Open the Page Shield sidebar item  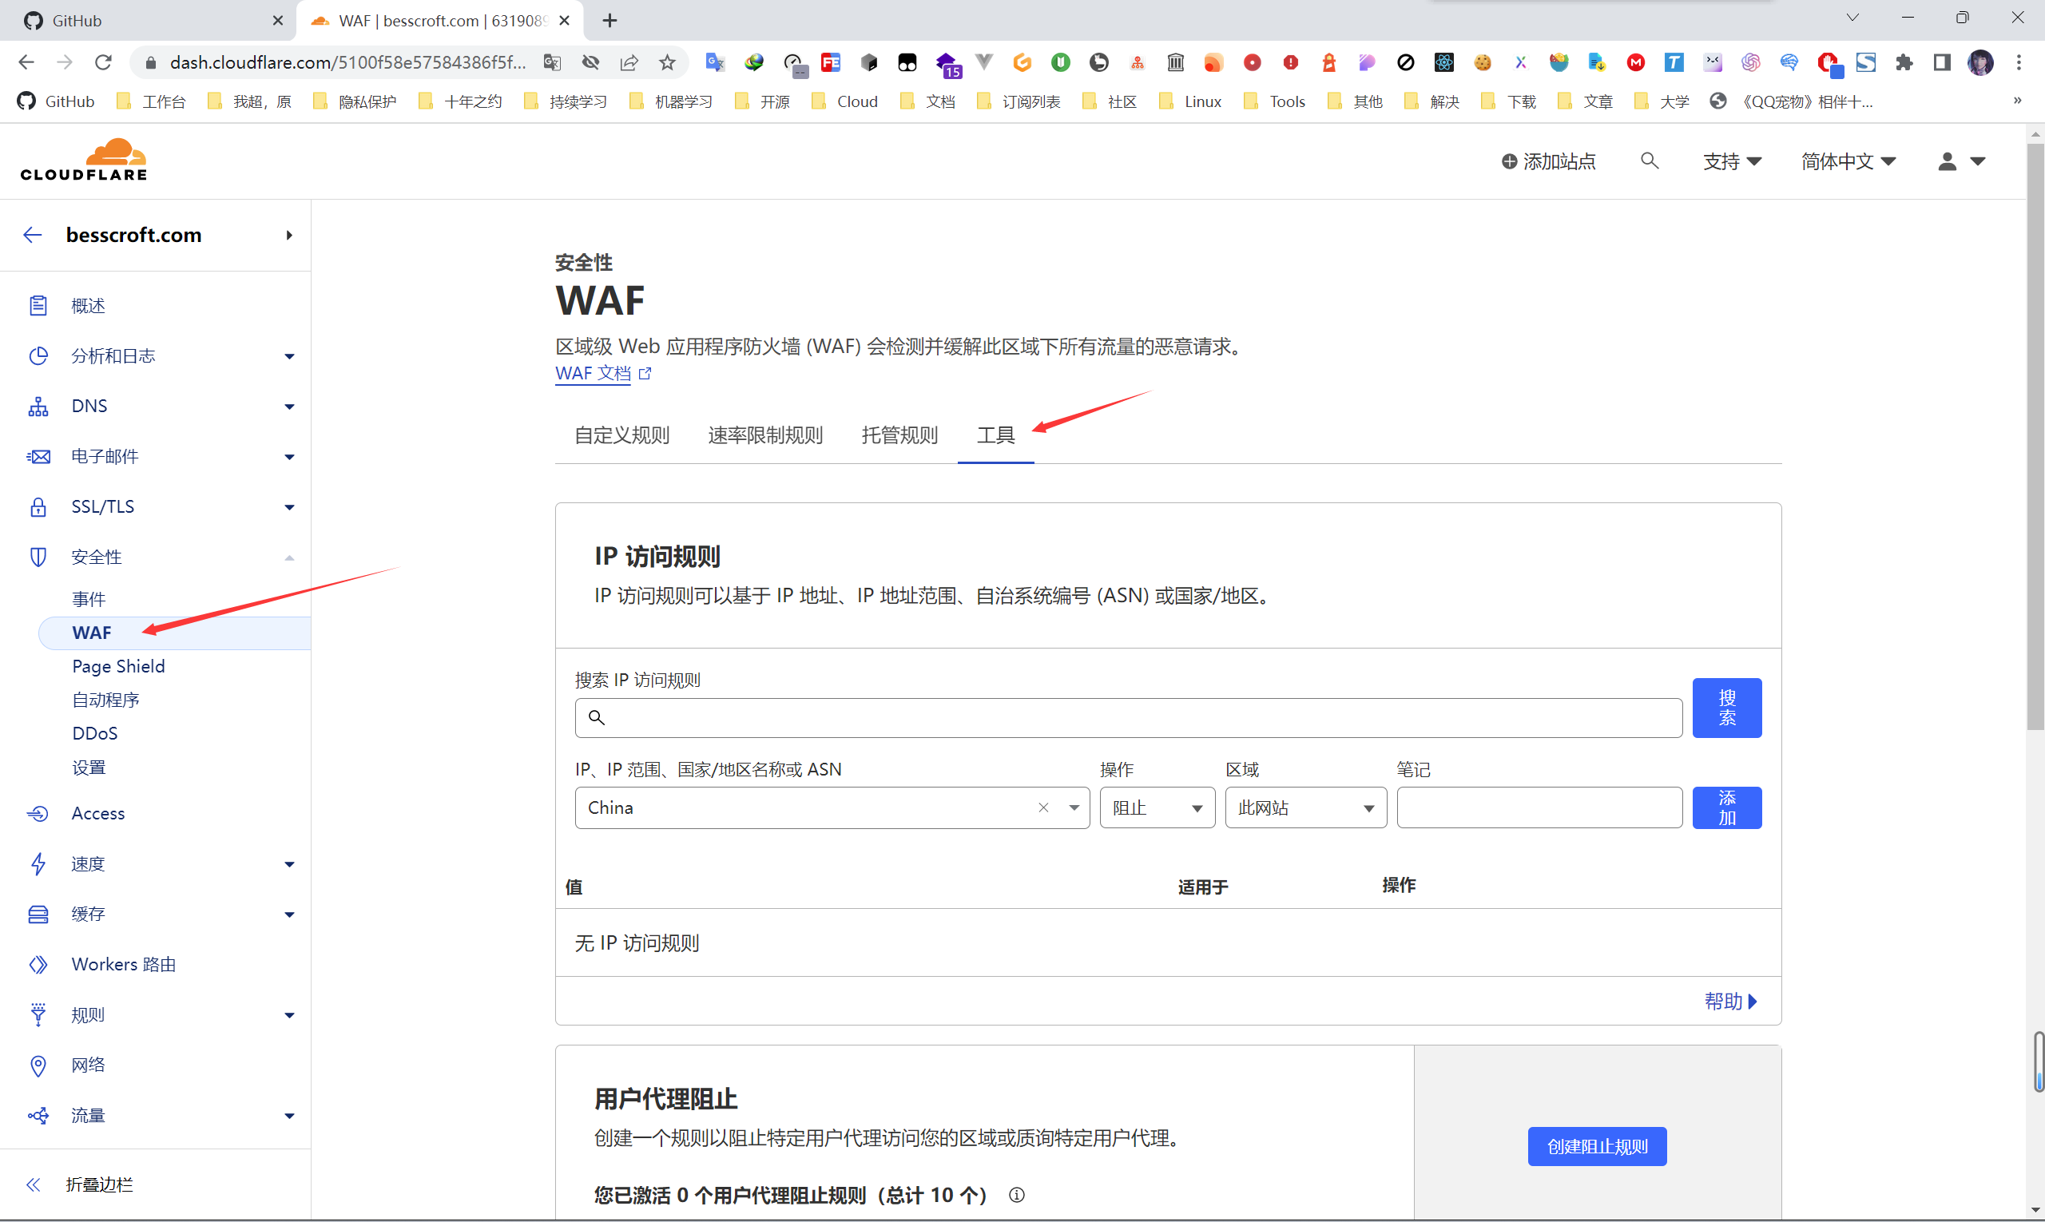point(118,666)
